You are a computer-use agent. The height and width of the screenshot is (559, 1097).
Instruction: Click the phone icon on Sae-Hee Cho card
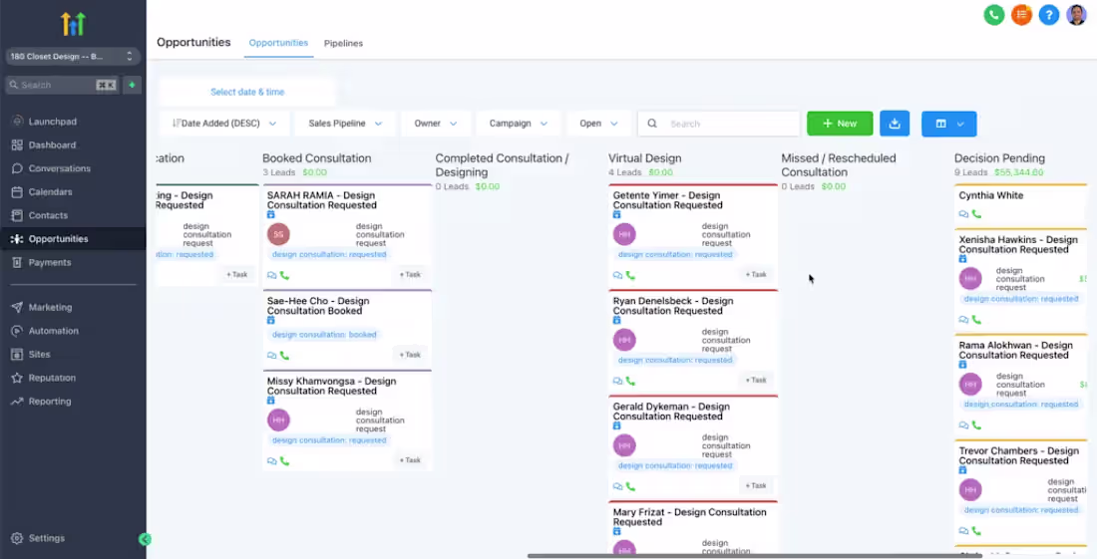[284, 356]
